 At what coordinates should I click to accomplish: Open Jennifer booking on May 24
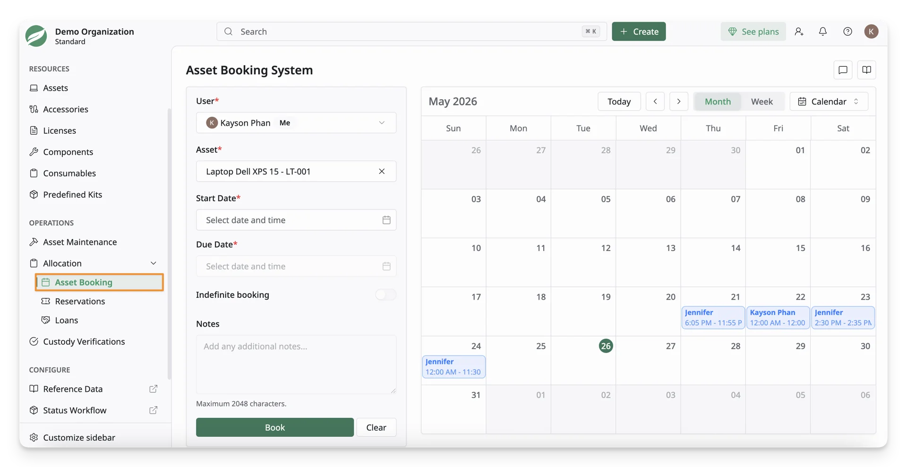point(453,366)
